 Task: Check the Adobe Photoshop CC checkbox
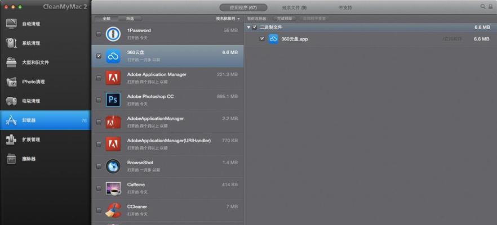pyautogui.click(x=99, y=100)
